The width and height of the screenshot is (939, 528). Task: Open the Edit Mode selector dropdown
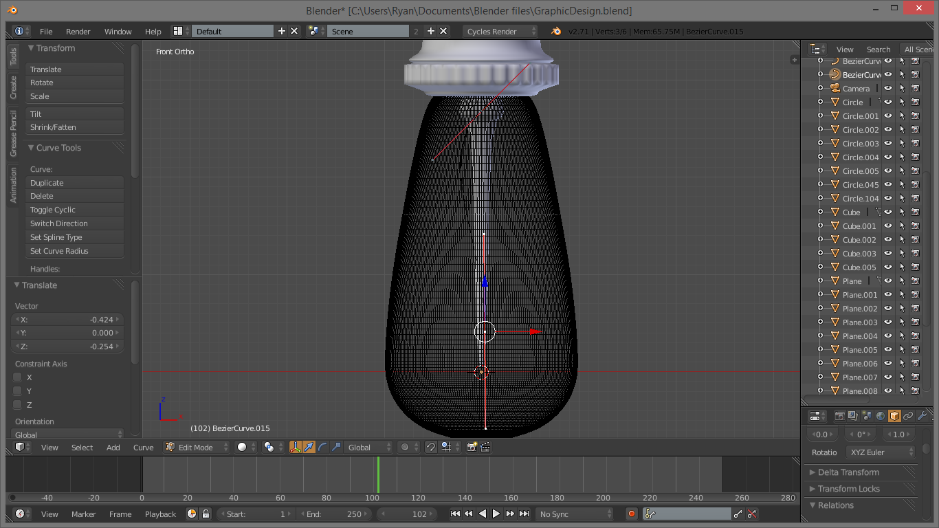[x=197, y=447]
